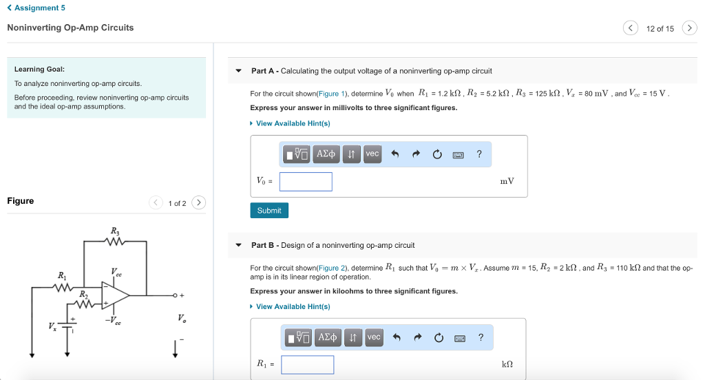Viewport: 705px width, 380px height.
Task: Reset the Part B answer field
Action: pyautogui.click(x=438, y=337)
